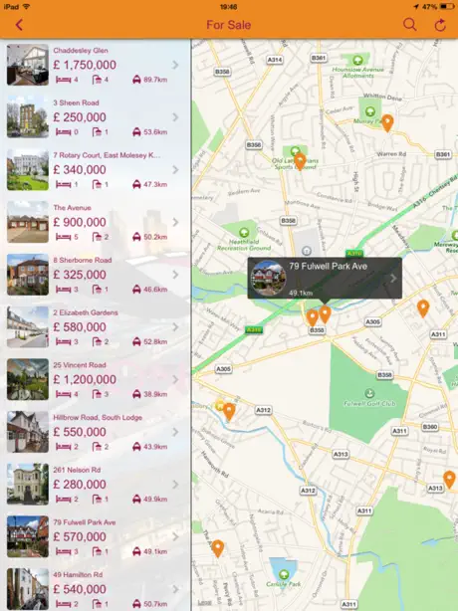458x611 pixels.
Task: Select 25 Vincent Road property photo
Action: click(28, 379)
